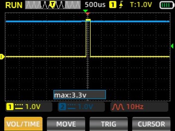Tap the waveform memory overview bar
Image resolution: width=175 pixels, height=131 pixels.
click(53, 5)
